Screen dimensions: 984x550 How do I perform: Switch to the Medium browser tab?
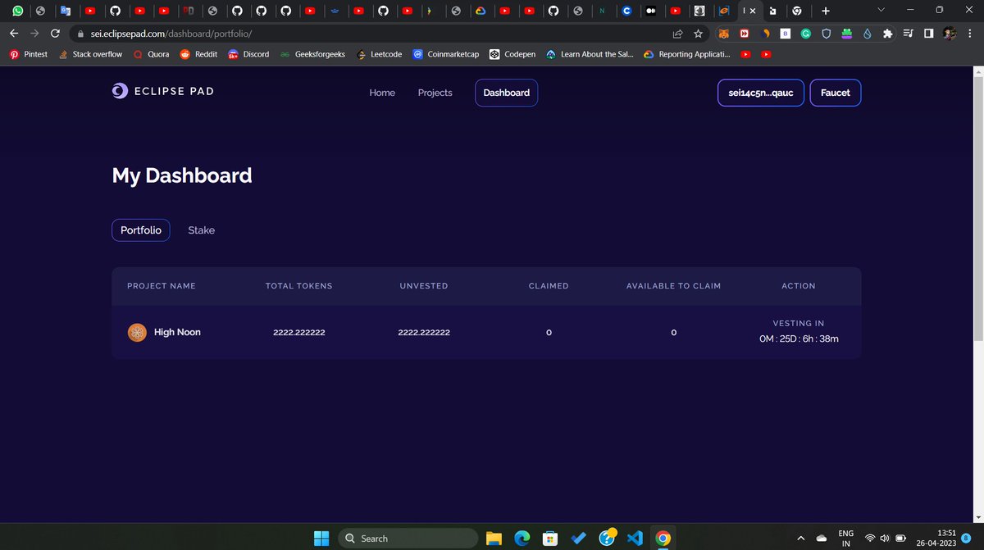(x=650, y=11)
